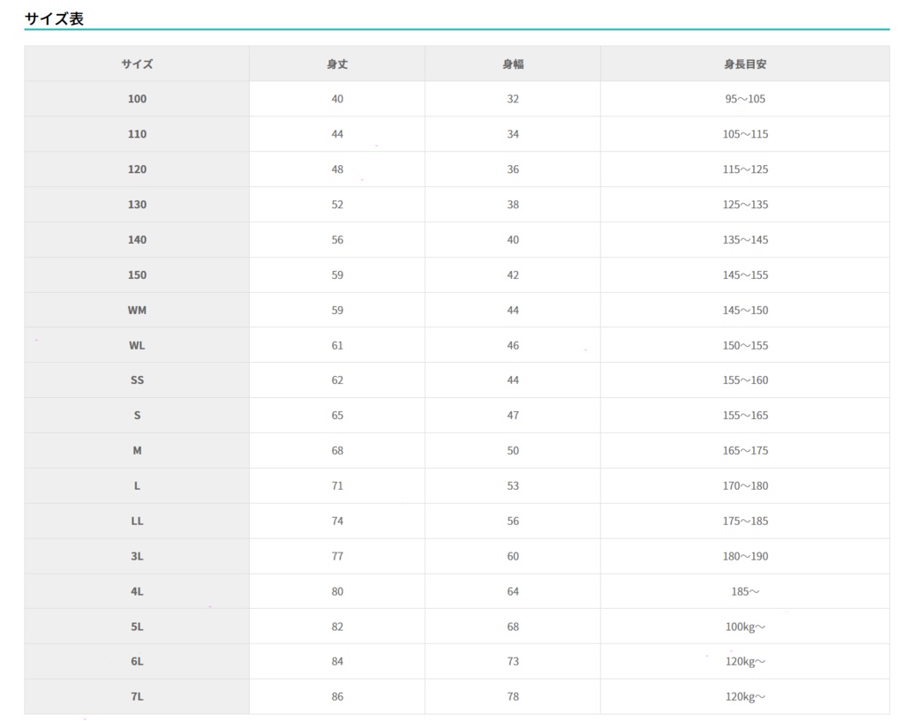Click height range 145～150
The width and height of the screenshot is (904, 721).
coord(745,310)
